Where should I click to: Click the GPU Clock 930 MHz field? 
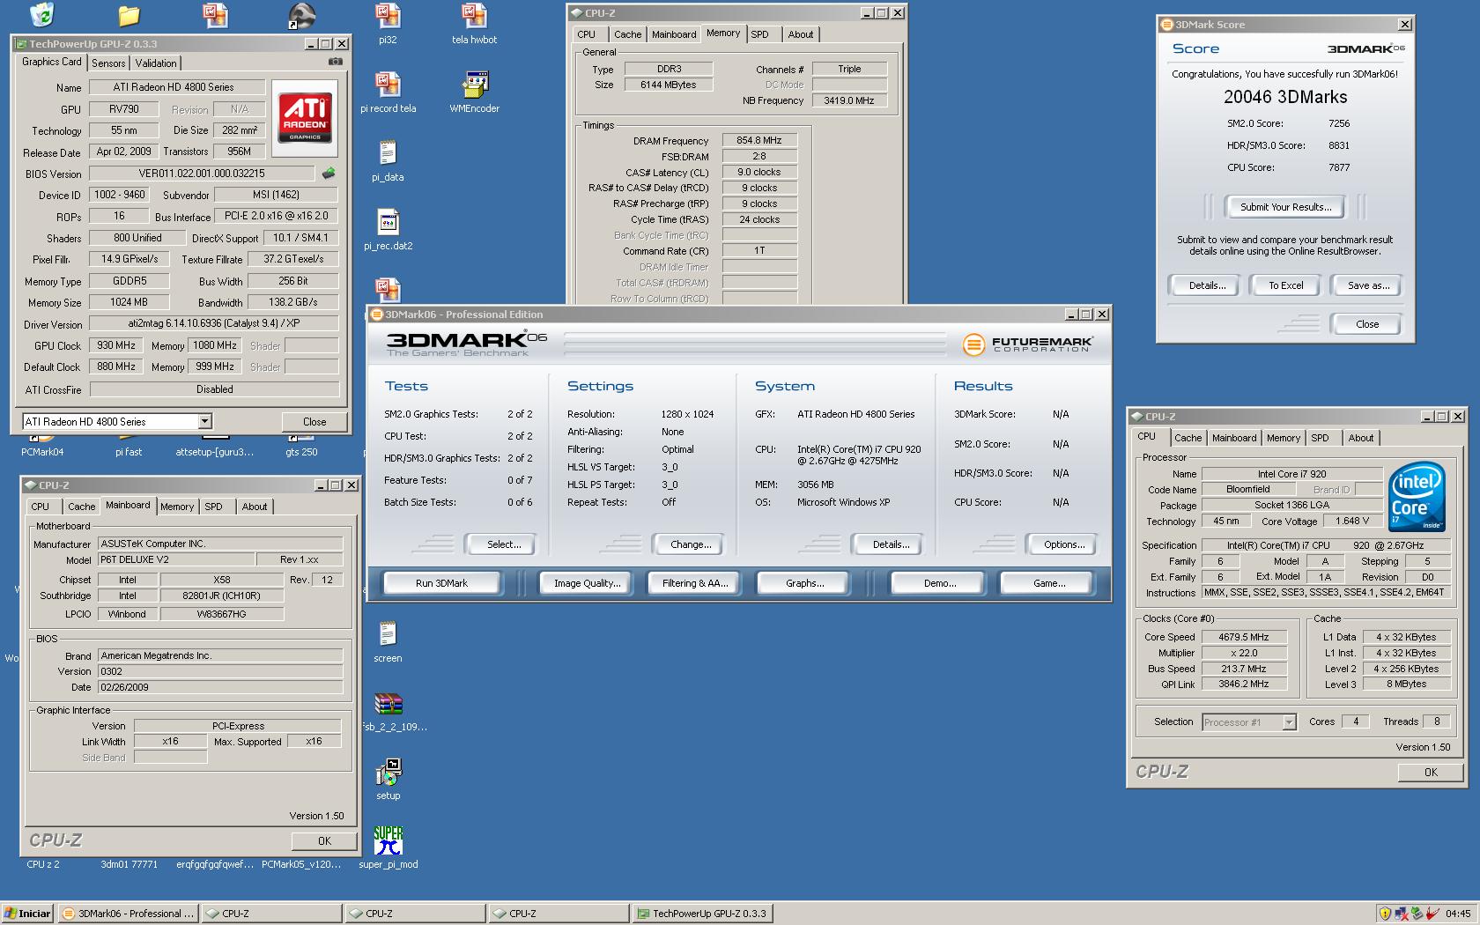[x=116, y=345]
